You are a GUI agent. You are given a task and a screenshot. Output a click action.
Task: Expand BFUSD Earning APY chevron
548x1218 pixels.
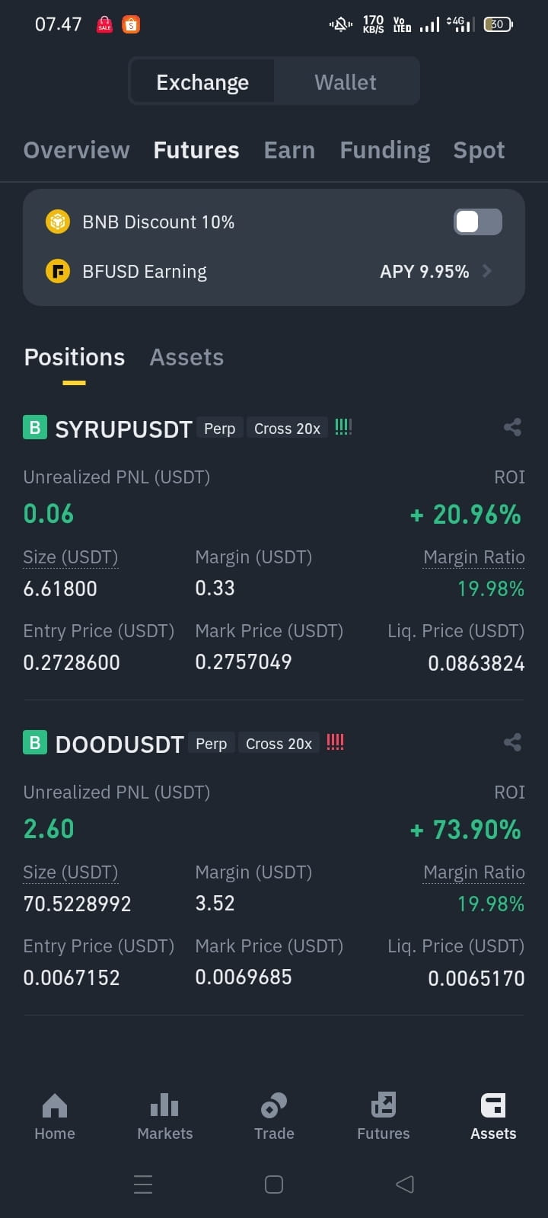487,271
